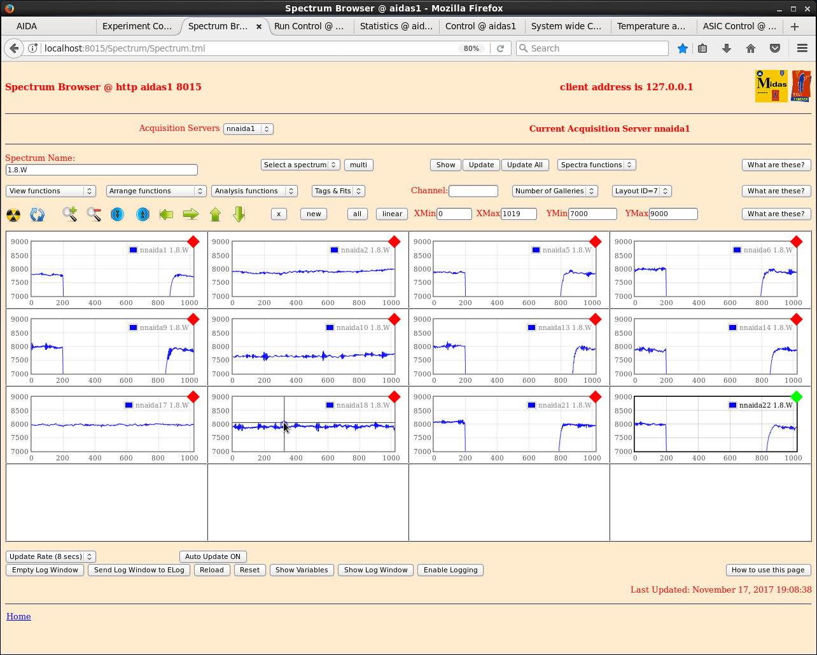The image size is (817, 655).
Task: Expand the Arrange functions dropdown
Action: click(157, 191)
